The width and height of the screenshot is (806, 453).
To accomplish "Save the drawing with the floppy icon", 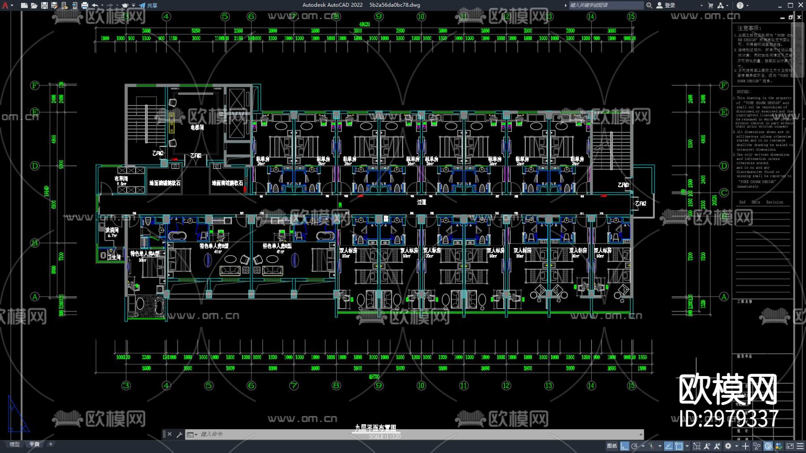I will pos(44,5).
